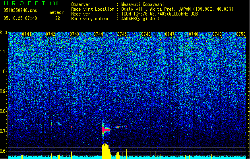The width and height of the screenshot is (250, 159).
Task: Click the meteor count label
Action: pos(56,12)
